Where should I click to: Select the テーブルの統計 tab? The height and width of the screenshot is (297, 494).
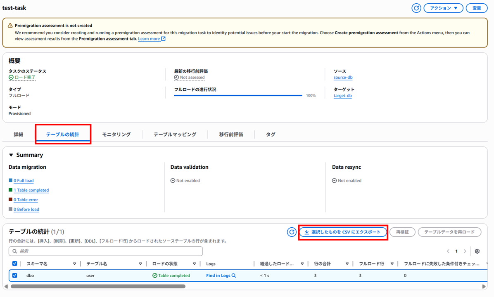click(63, 134)
